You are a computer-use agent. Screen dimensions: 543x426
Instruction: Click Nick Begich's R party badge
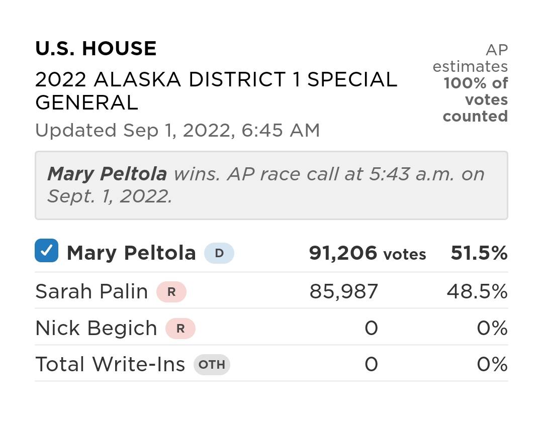[180, 329]
